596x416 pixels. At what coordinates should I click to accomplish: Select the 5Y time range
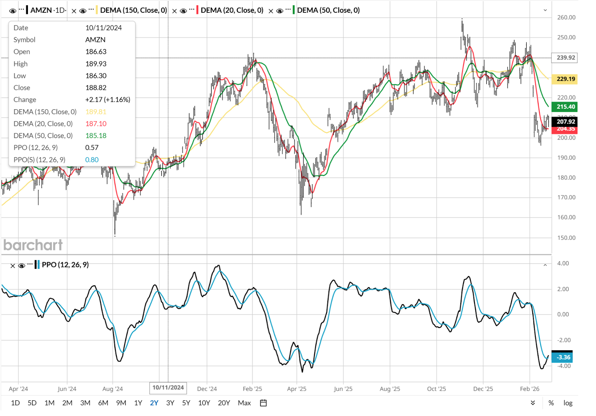(186, 403)
